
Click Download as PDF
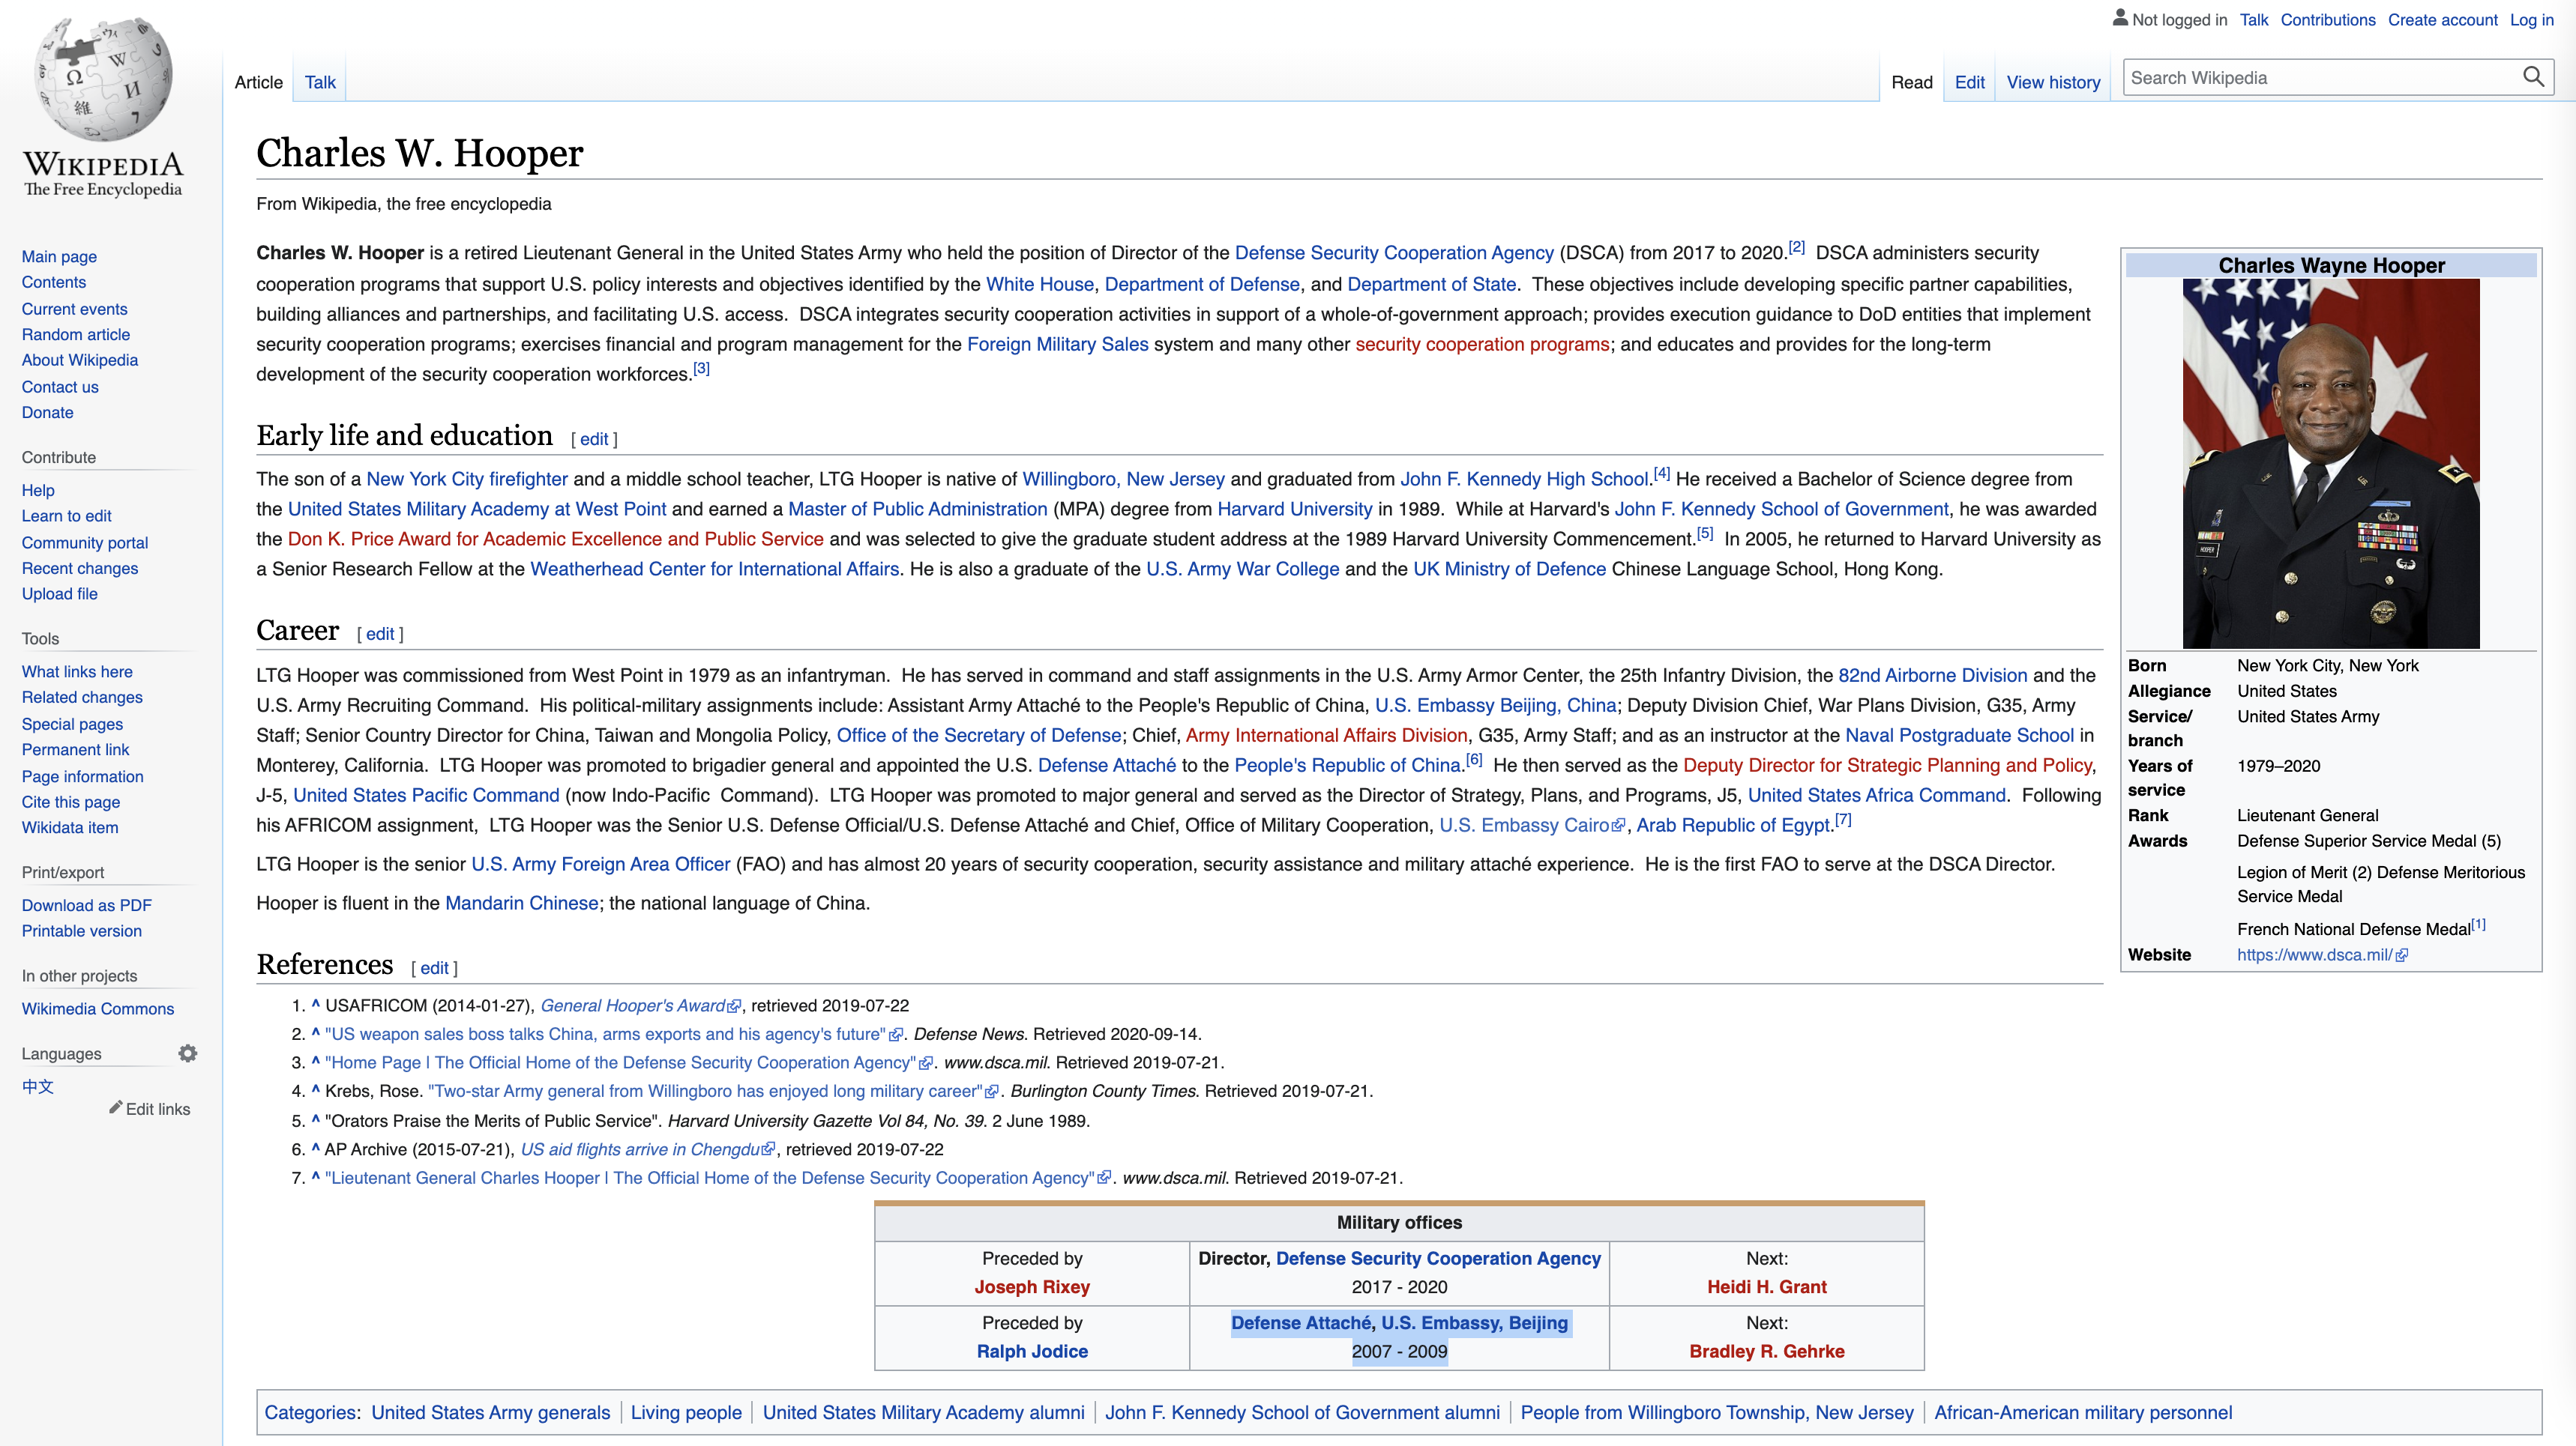(x=87, y=904)
